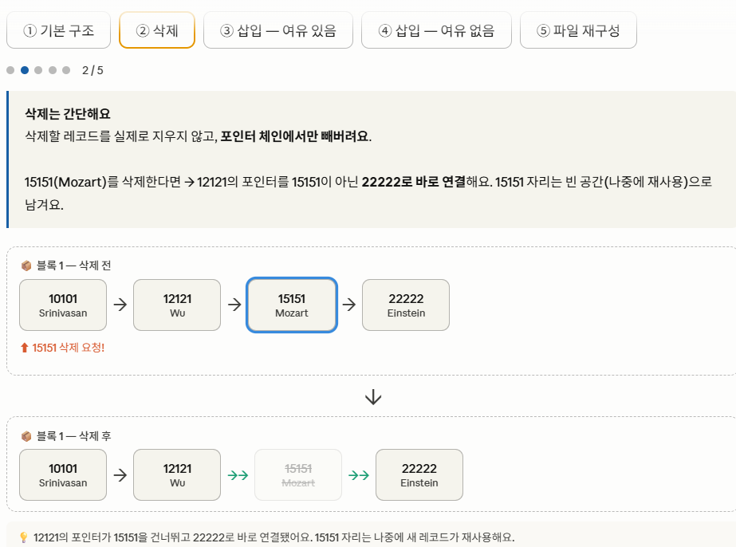736x547 pixels.
Task: Click the third pagination dot
Action: 38,70
